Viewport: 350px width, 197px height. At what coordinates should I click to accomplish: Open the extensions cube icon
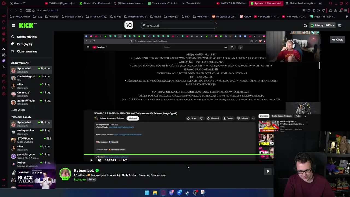pyautogui.click(x=331, y=10)
